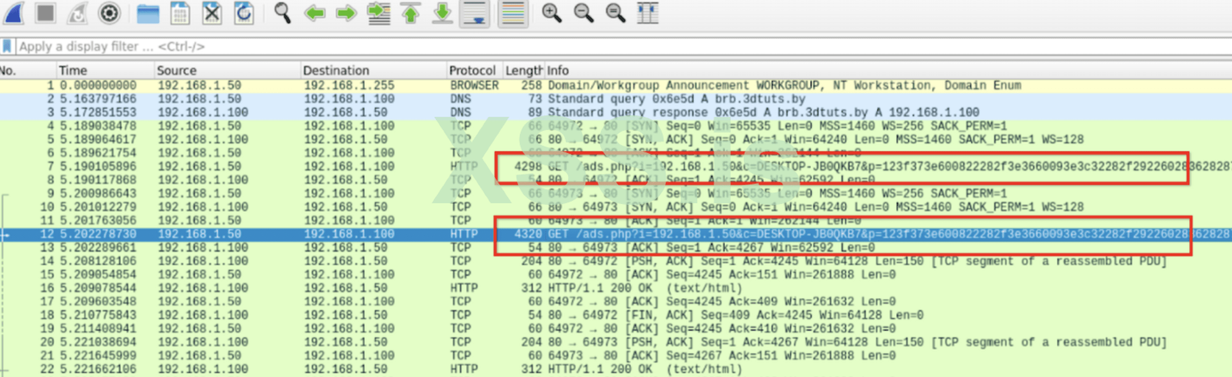Select packet 19 at time 5.211408941

[616, 328]
